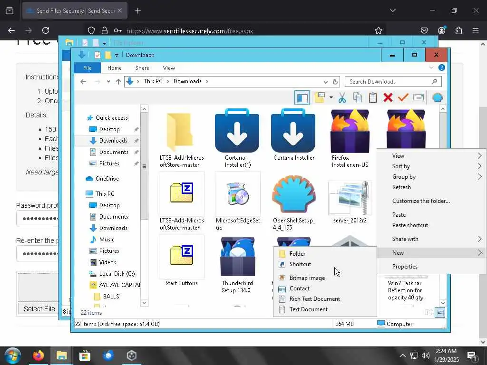
Task: Select the Cortana Installer(1) file
Action: click(237, 138)
